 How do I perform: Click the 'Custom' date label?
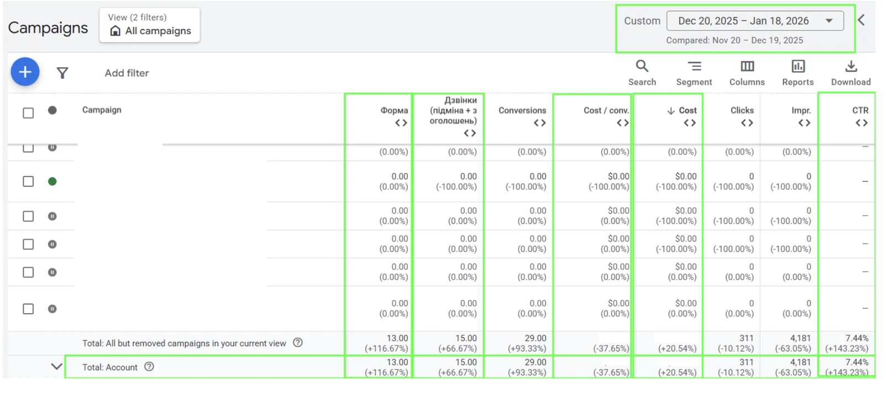(x=642, y=21)
